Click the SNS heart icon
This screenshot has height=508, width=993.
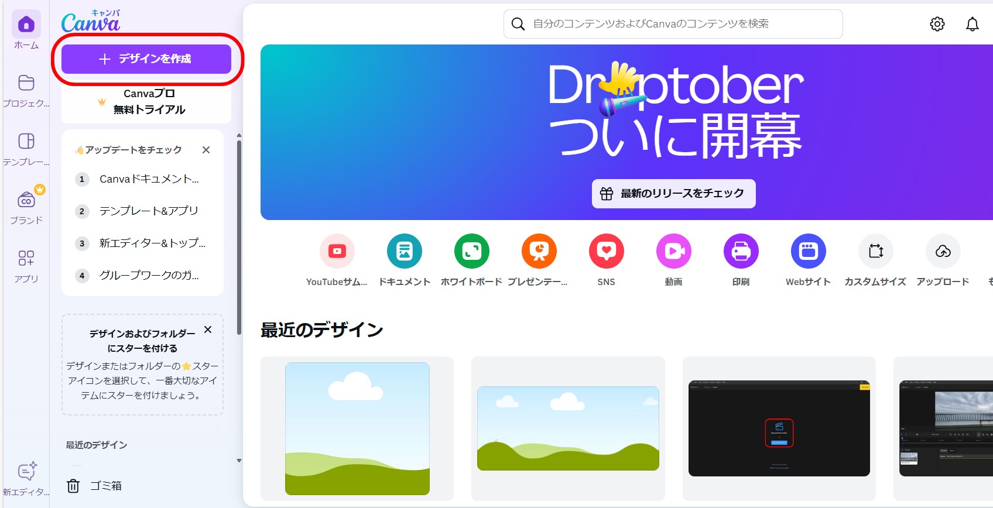pos(606,252)
